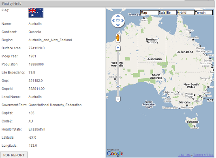Image resolution: width=216 pixels, height=158 pixels.
Task: Click the zoom slider handle
Action: (x=118, y=86)
